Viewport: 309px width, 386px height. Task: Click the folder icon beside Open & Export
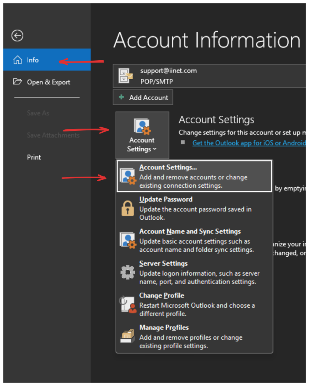pyautogui.click(x=17, y=82)
